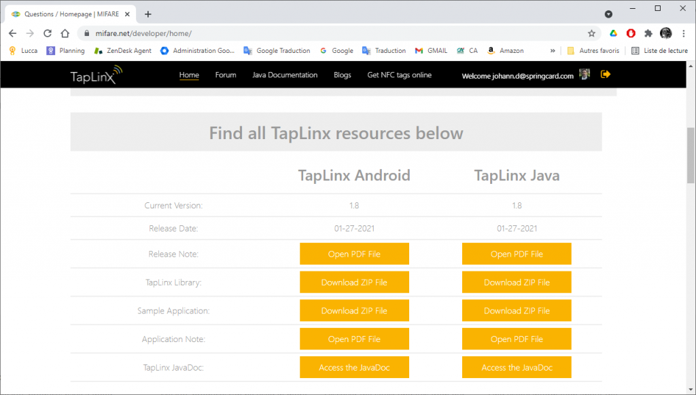
Task: Open the Planning bookmark
Action: coord(66,50)
